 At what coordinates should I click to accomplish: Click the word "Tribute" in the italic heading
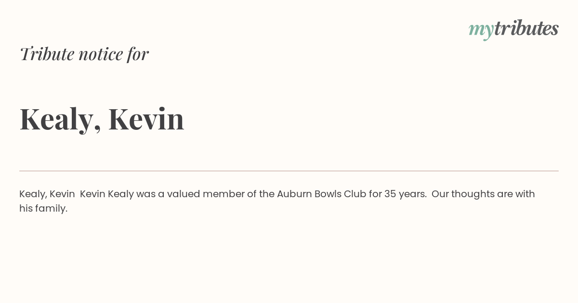(47, 54)
